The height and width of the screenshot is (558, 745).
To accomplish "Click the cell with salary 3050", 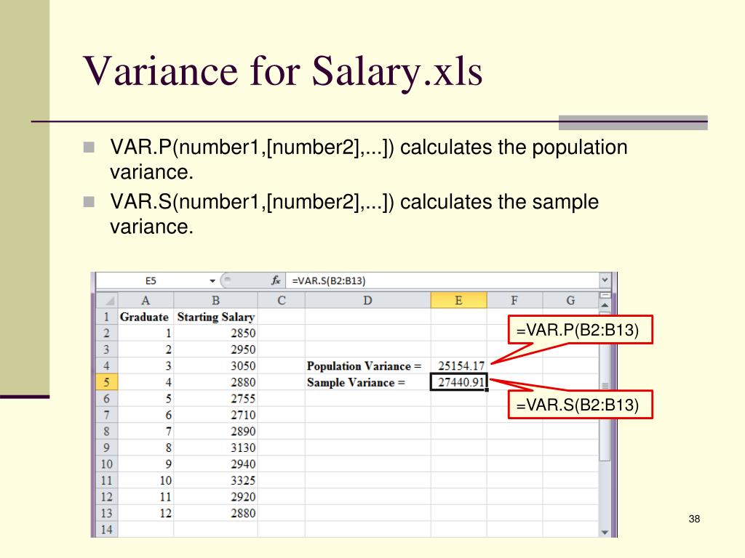I will coord(215,366).
